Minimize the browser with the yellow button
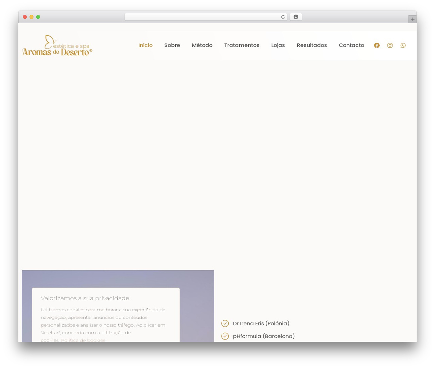This screenshot has height=368, width=435. [x=31, y=17]
